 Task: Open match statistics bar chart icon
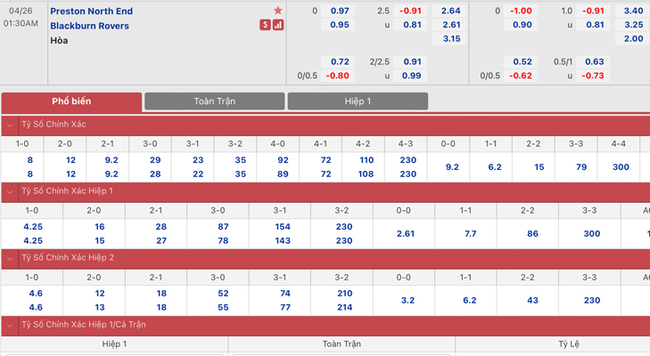tap(278, 25)
